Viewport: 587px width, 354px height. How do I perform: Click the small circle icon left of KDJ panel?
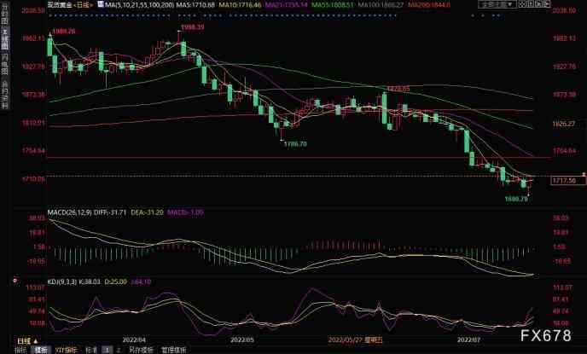tap(13, 278)
